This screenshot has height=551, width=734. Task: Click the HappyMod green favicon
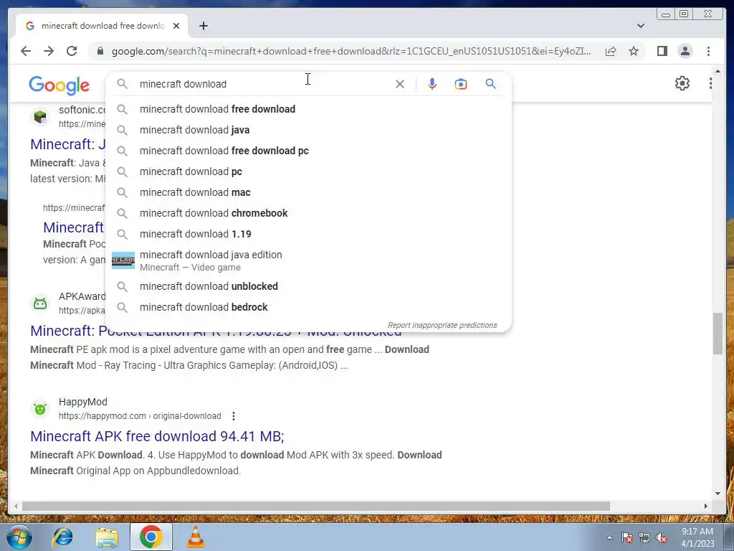[40, 409]
